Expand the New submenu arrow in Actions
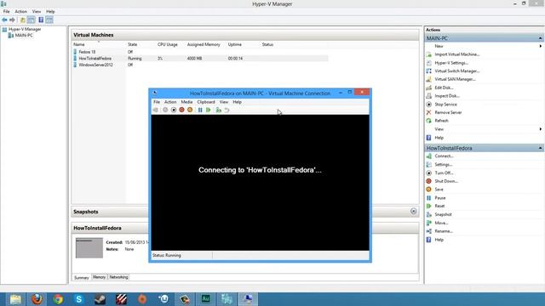Screen dimensions: 545x306 click(x=540, y=46)
